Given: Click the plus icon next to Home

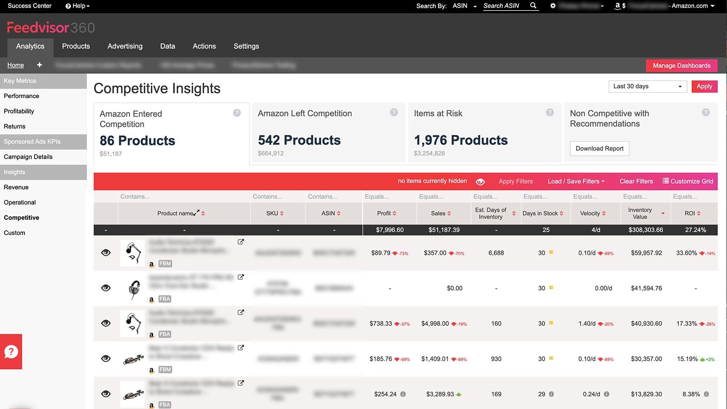Looking at the screenshot, I should [40, 65].
